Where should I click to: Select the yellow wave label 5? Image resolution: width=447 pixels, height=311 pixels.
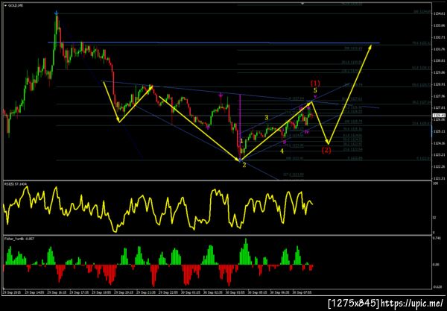(x=315, y=90)
